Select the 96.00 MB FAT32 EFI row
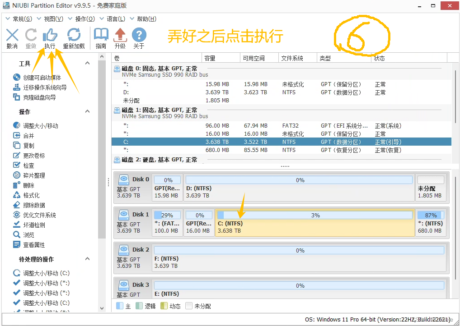 282,126
